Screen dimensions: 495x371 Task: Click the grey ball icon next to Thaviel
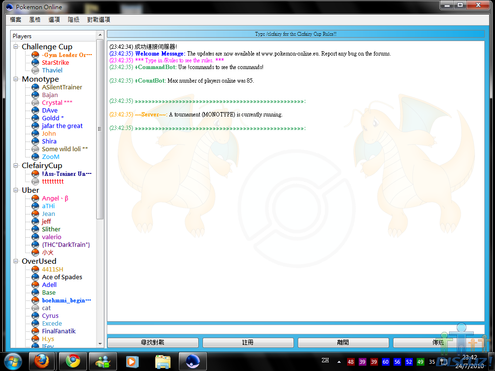[x=35, y=71]
